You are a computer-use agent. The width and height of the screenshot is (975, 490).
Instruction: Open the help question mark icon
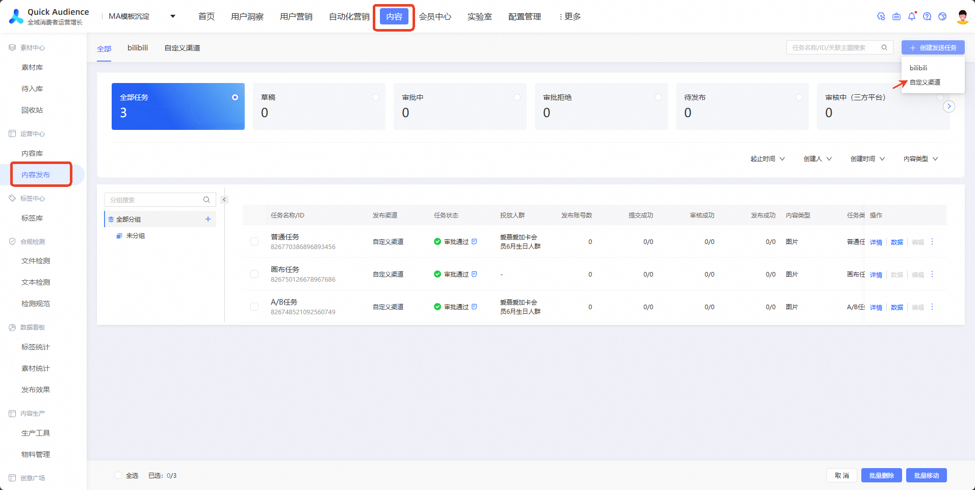click(x=927, y=16)
